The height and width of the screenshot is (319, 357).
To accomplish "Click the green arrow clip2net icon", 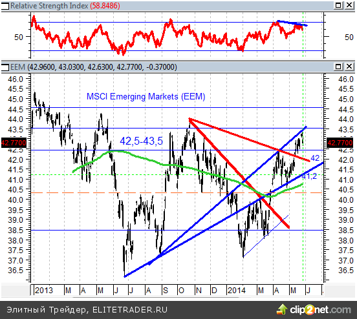I will [x=282, y=309].
